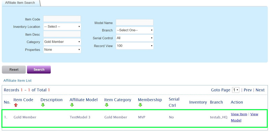The width and height of the screenshot is (270, 132).
Task: Click the Description column header
Action: (52, 100)
